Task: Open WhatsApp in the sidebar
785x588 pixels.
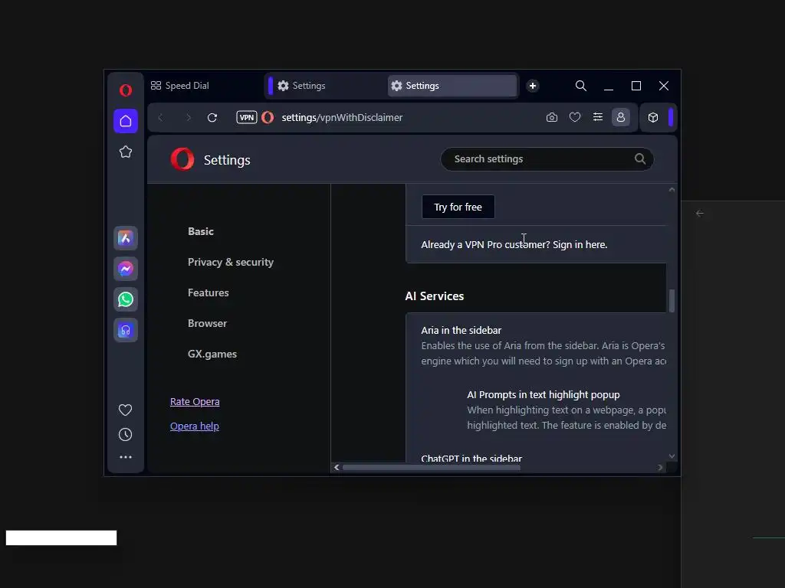Action: pyautogui.click(x=126, y=299)
